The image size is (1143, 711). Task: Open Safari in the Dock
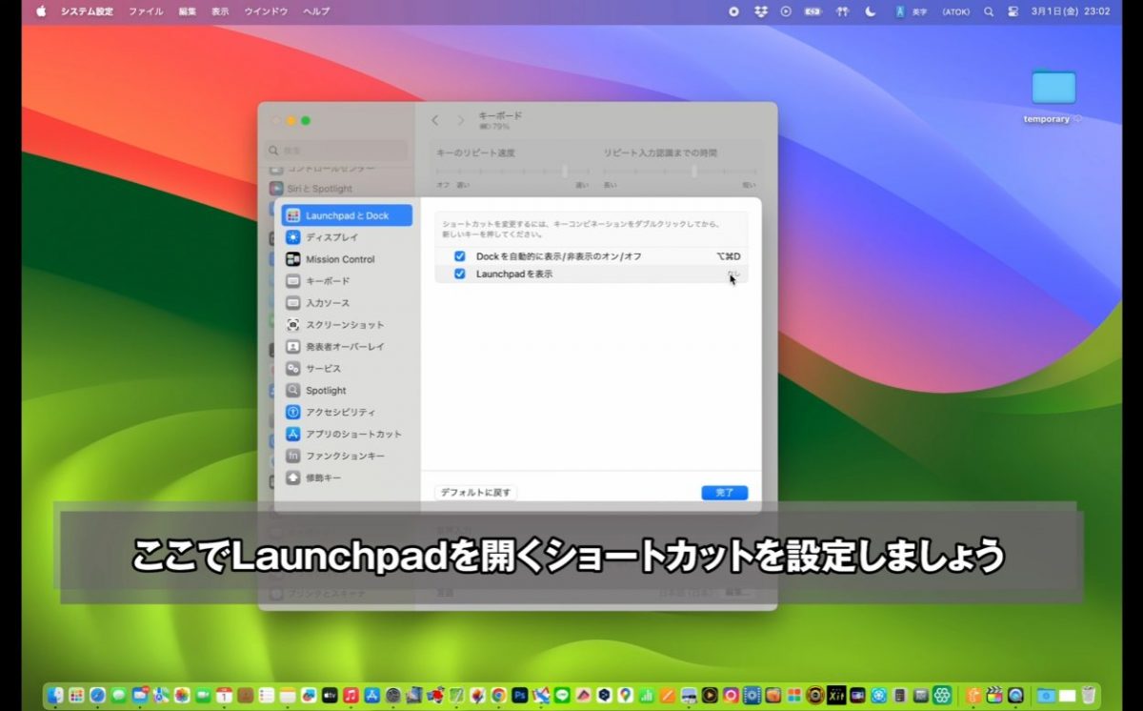pos(97,695)
